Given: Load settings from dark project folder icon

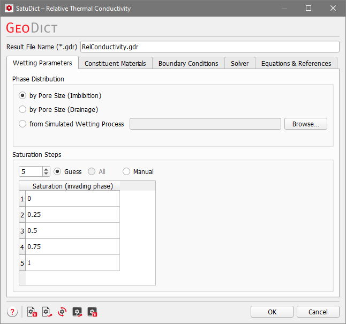Looking at the screenshot, I should 77,312.
